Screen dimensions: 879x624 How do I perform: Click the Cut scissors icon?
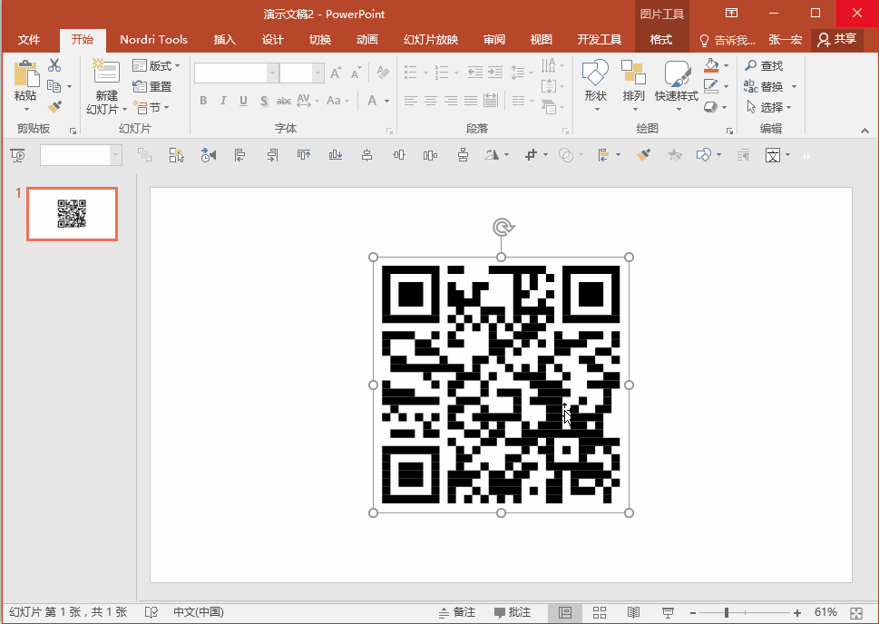click(54, 65)
